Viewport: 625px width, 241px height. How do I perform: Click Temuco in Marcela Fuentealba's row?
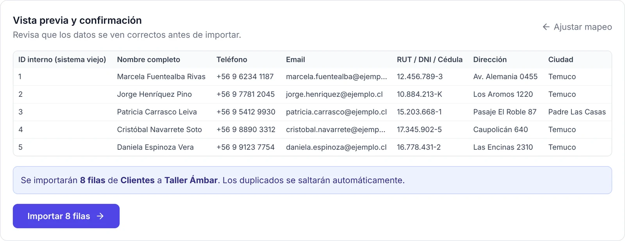562,77
